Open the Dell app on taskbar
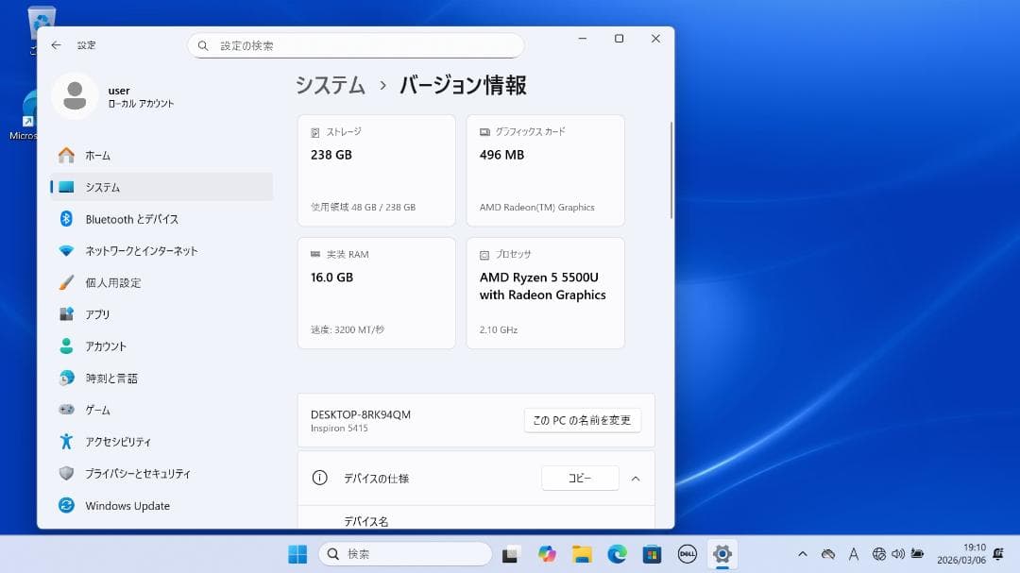The width and height of the screenshot is (1020, 573). coord(687,554)
